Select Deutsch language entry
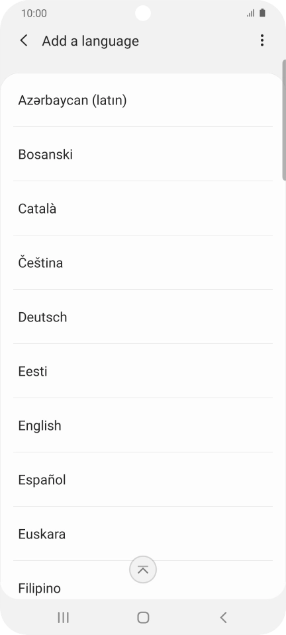286x635 pixels. point(143,317)
